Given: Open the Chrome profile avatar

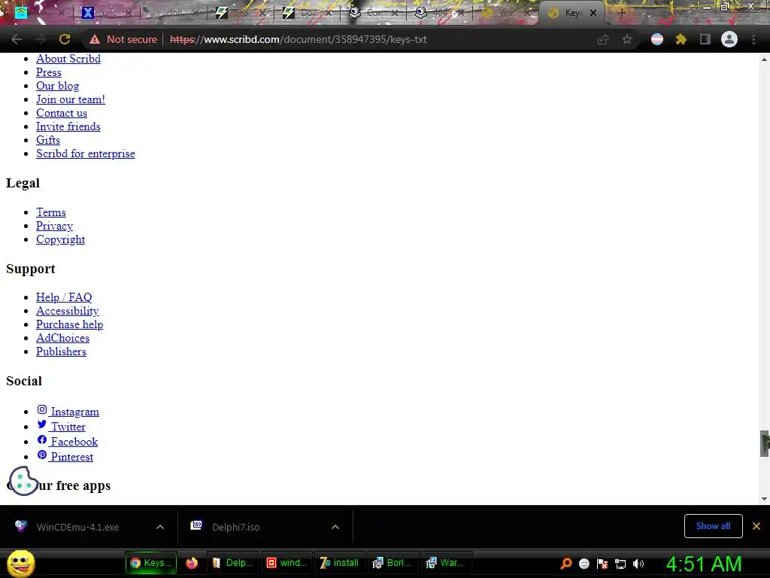Looking at the screenshot, I should click(729, 39).
